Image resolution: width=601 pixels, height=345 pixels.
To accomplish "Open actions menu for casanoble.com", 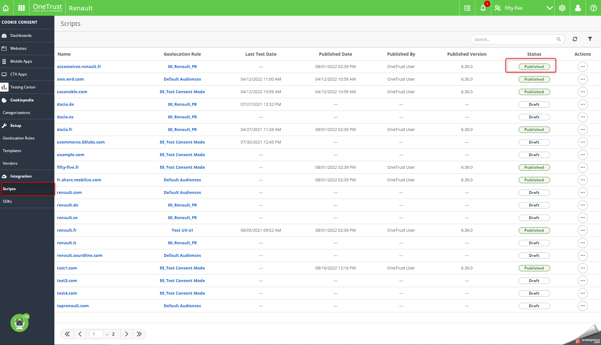I will tap(582, 92).
